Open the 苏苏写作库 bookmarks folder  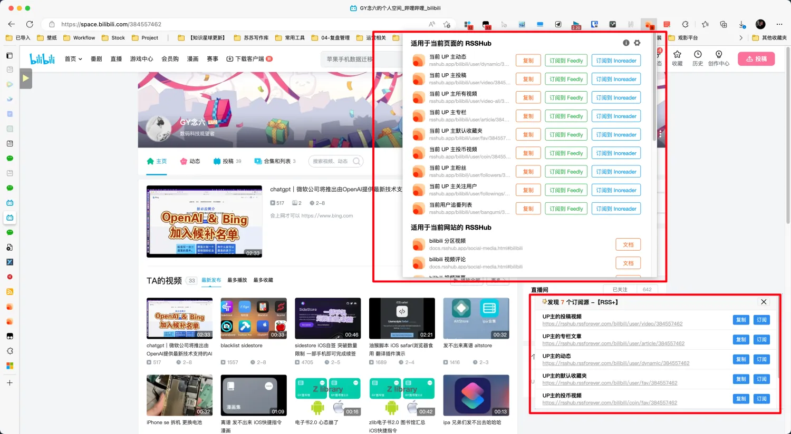tap(251, 38)
